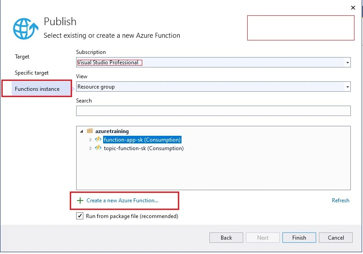363x254 pixels.
Task: Open the Subscription dropdown arrow
Action: click(x=347, y=62)
